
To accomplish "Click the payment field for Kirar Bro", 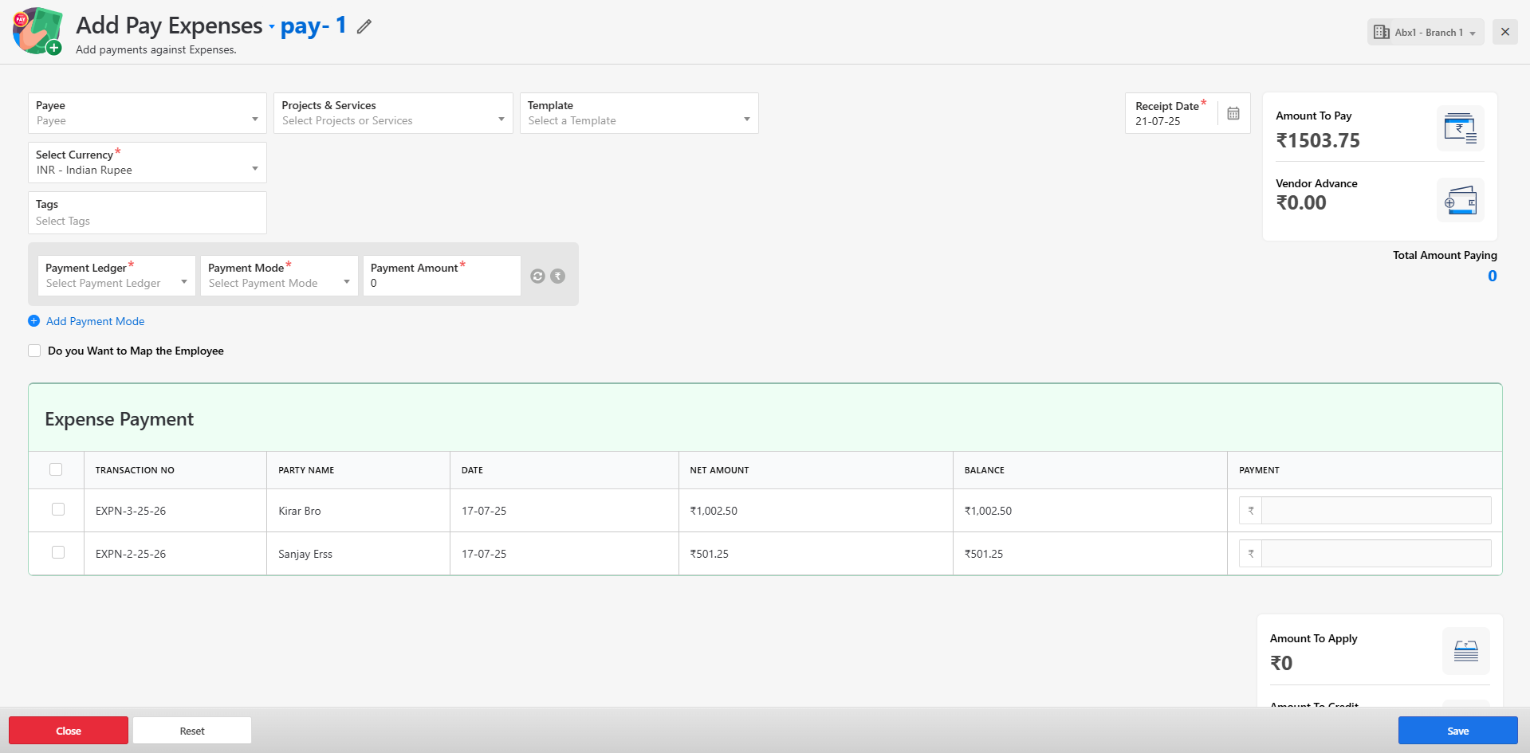I will coord(1375,511).
